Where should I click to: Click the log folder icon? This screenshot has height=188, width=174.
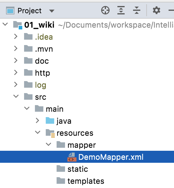(28, 84)
